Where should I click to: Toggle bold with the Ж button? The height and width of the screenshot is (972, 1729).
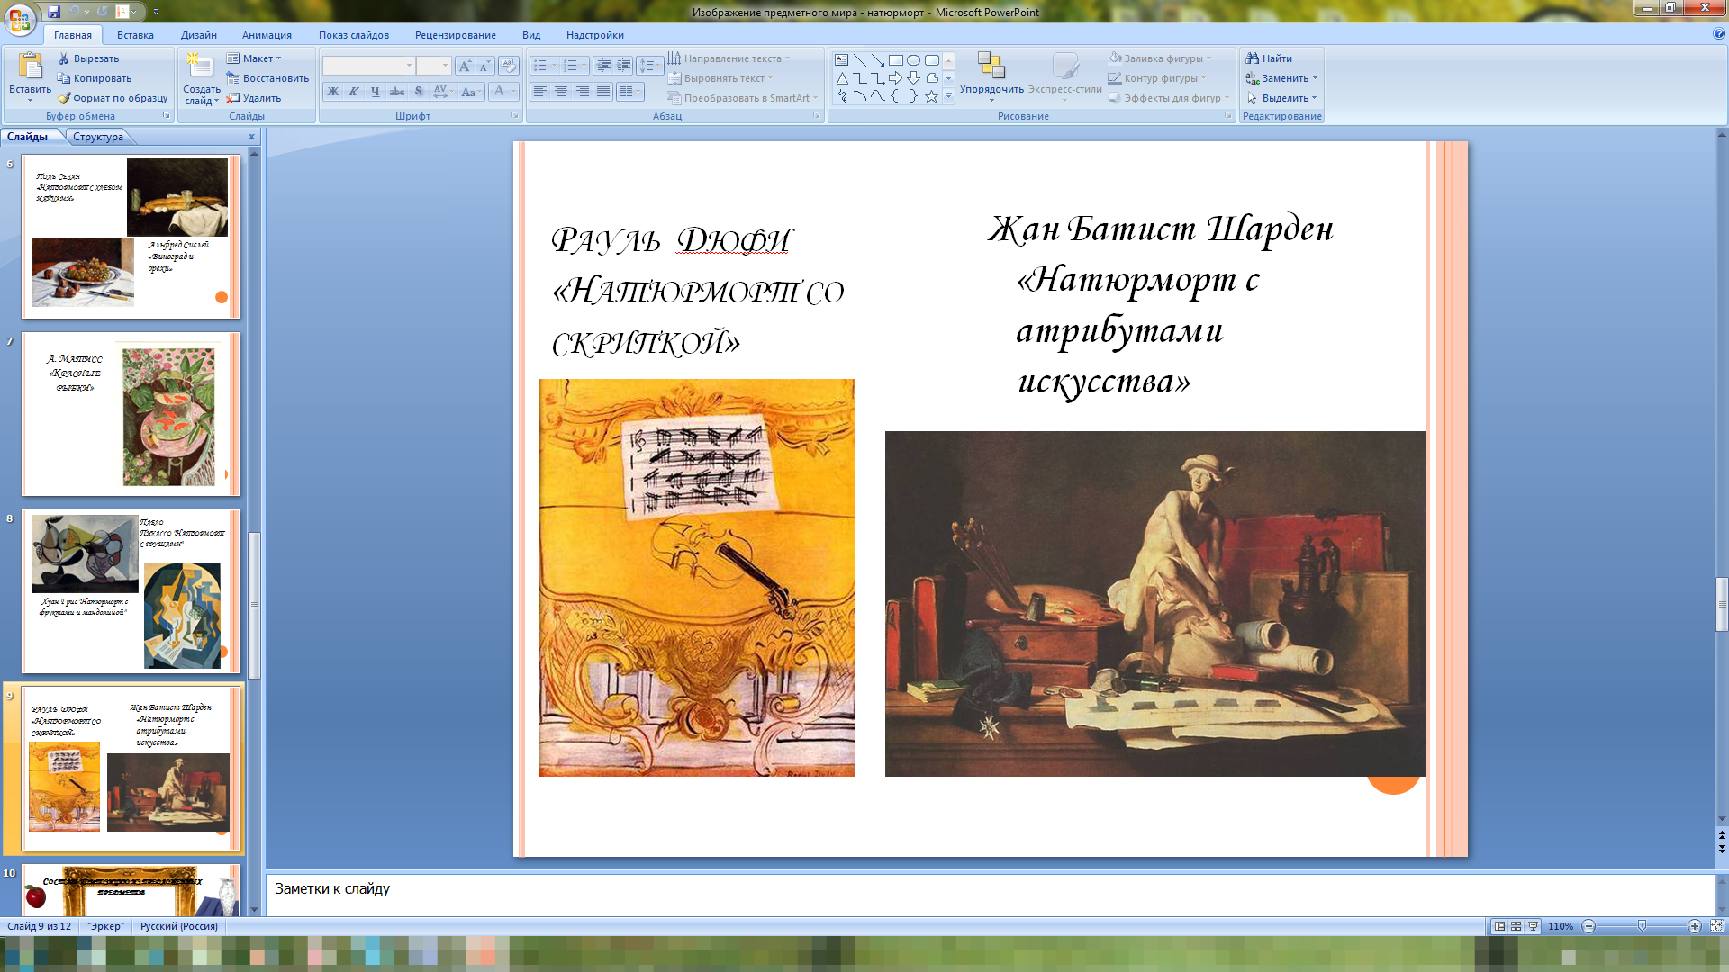pyautogui.click(x=333, y=91)
